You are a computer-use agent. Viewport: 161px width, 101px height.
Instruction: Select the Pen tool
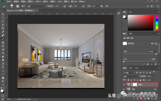click(x=3, y=64)
